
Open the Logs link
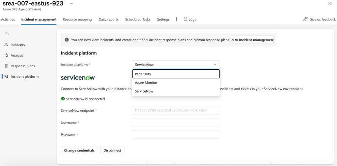click(190, 19)
